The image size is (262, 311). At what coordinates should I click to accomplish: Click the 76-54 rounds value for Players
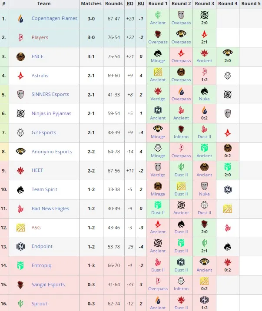point(114,37)
